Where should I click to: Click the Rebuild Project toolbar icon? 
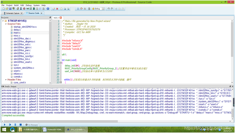point(81,9)
